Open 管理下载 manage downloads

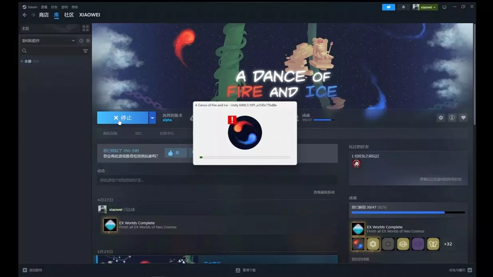[245, 270]
